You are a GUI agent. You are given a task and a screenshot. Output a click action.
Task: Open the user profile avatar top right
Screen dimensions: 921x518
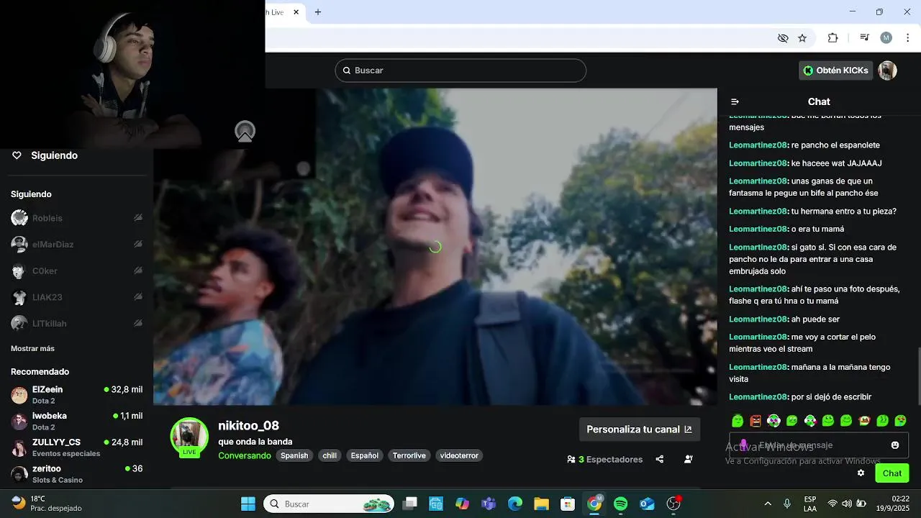[x=887, y=71]
